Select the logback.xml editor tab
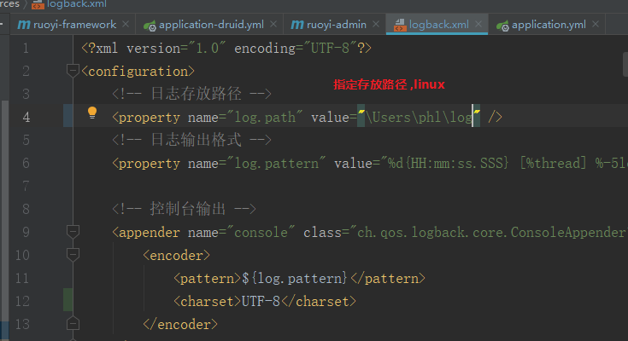Screen dimensions: 628x341 [438, 25]
